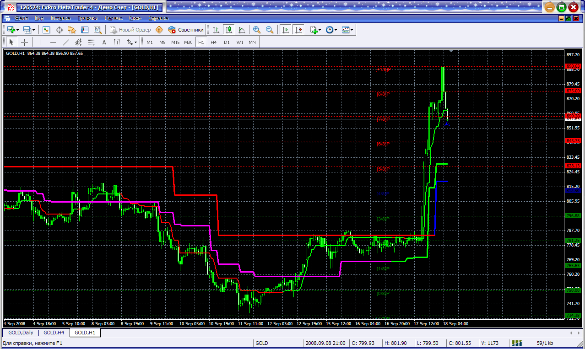Toggle chart shift
Screen dimensions: 585x349
(298, 30)
